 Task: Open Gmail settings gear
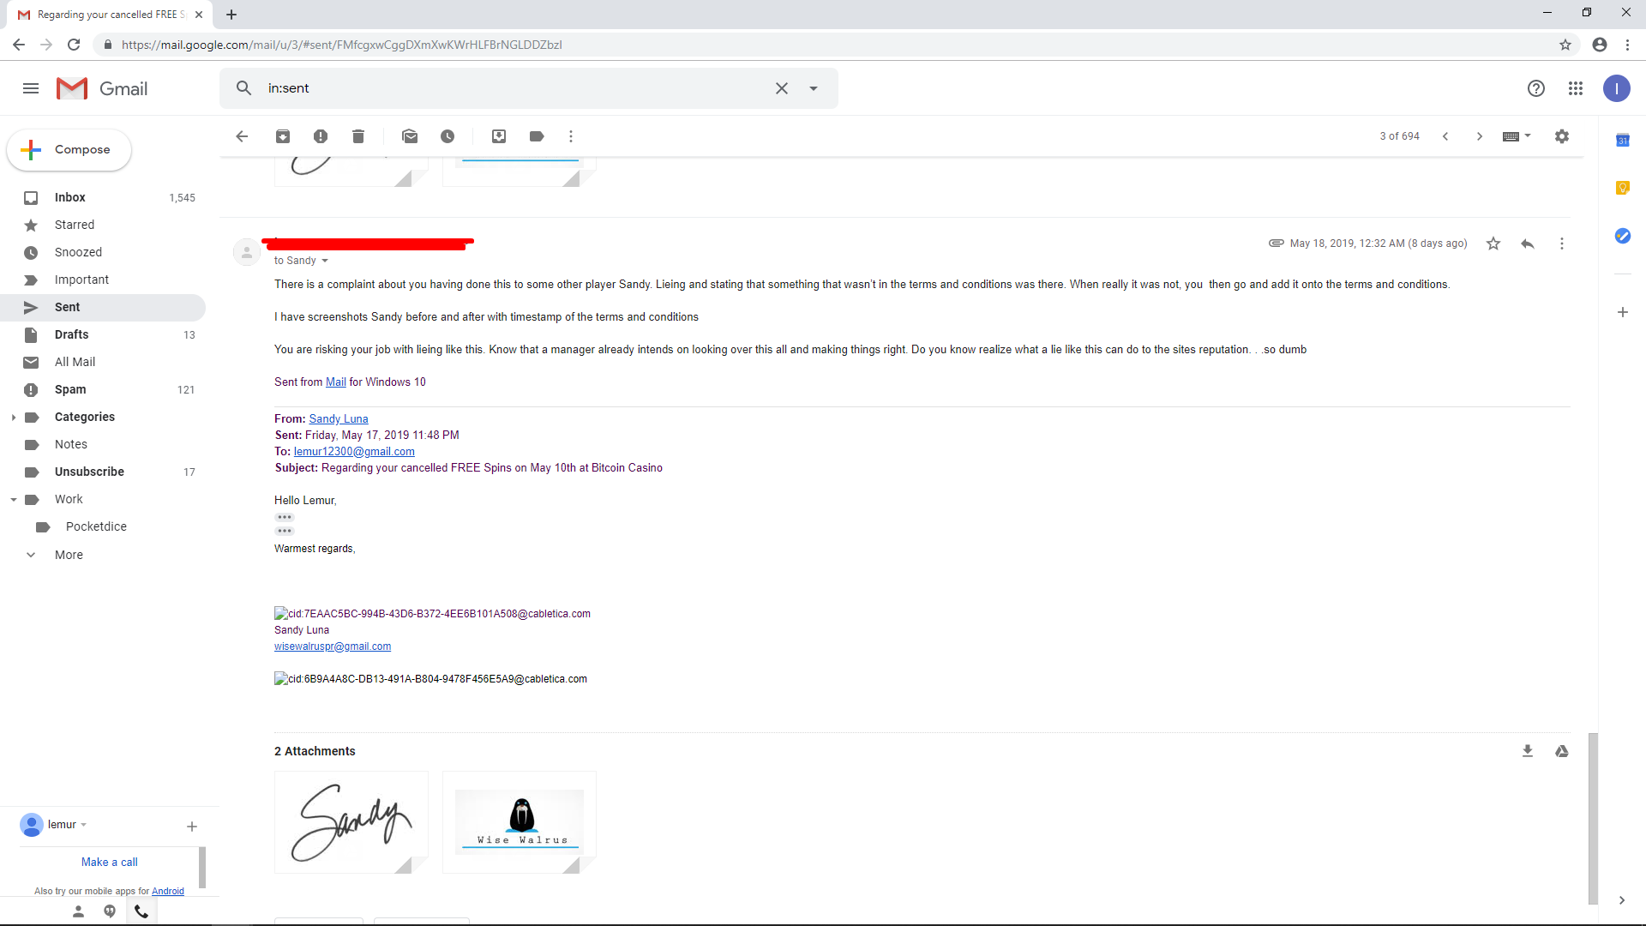[x=1562, y=136]
